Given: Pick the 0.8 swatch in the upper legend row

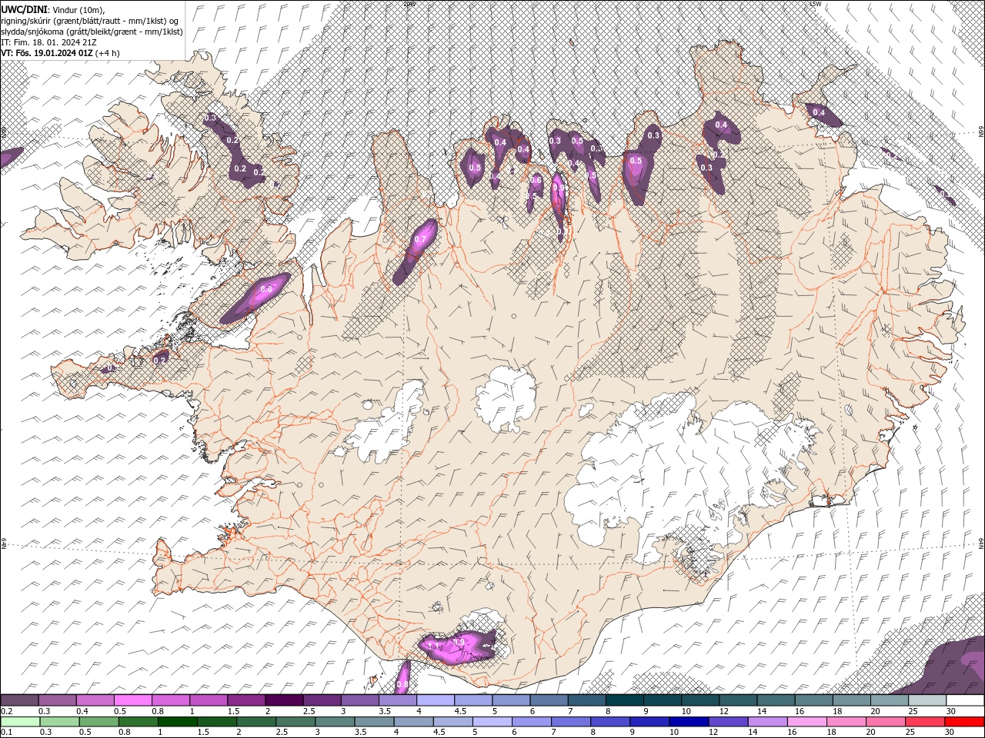Looking at the screenshot, I should click(171, 700).
